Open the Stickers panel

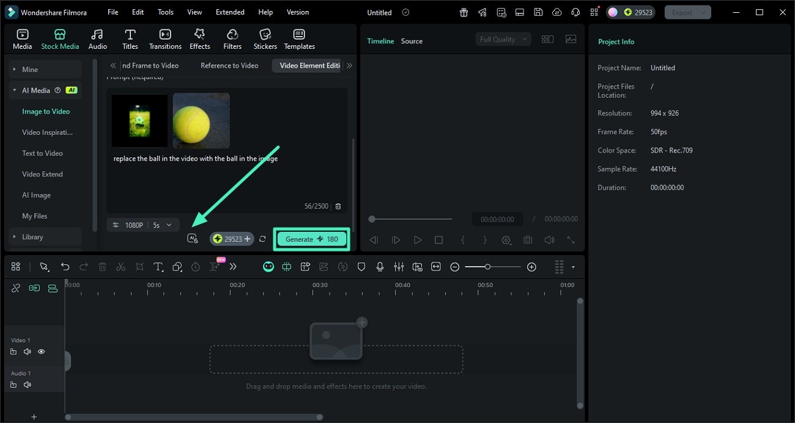tap(265, 38)
